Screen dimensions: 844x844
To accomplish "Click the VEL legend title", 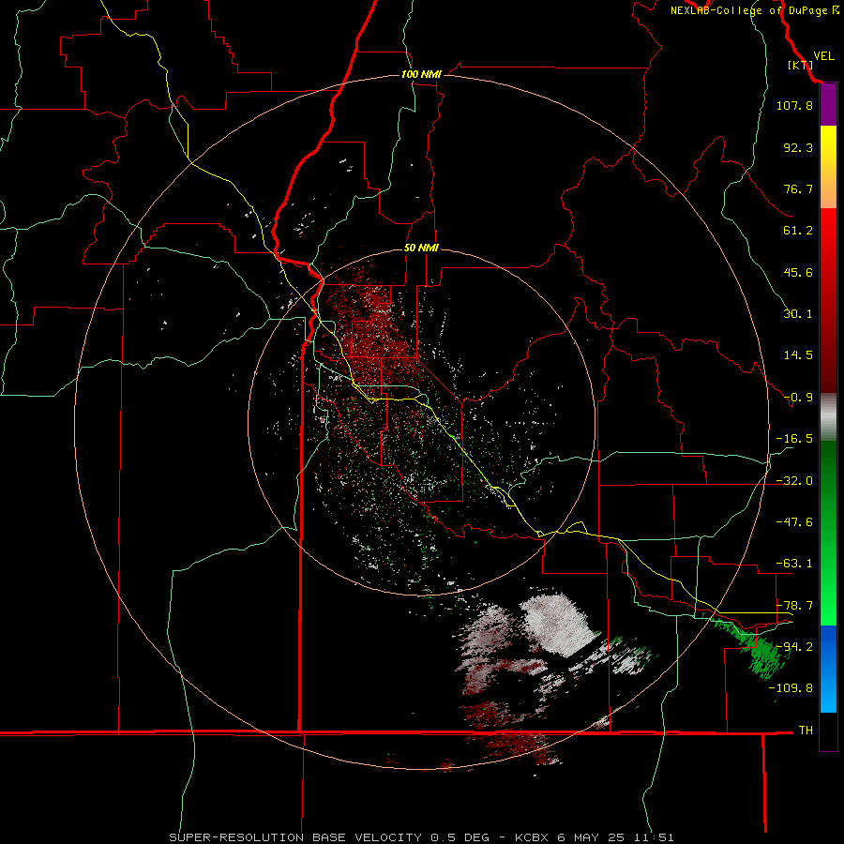I will [823, 55].
